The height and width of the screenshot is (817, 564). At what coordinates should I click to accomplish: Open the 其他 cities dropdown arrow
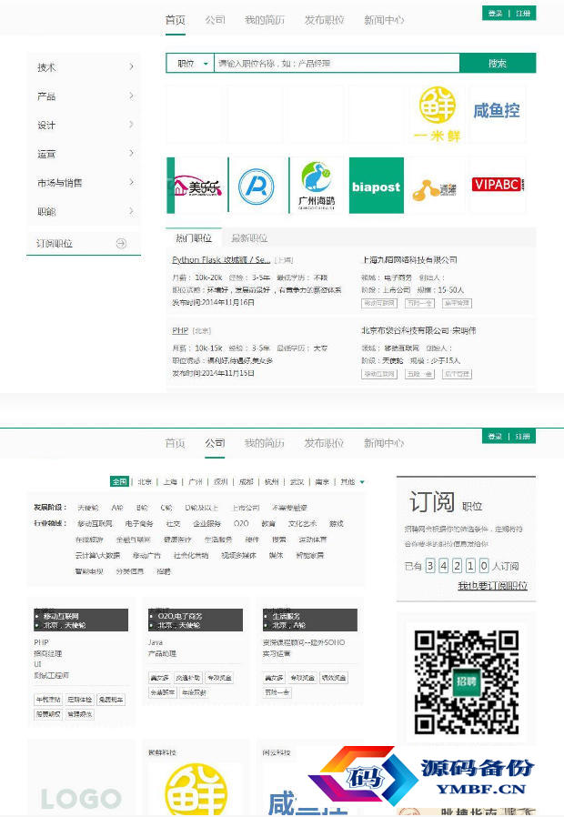(x=362, y=482)
